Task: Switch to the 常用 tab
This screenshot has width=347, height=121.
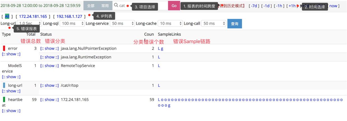Action: pos(105,6)
